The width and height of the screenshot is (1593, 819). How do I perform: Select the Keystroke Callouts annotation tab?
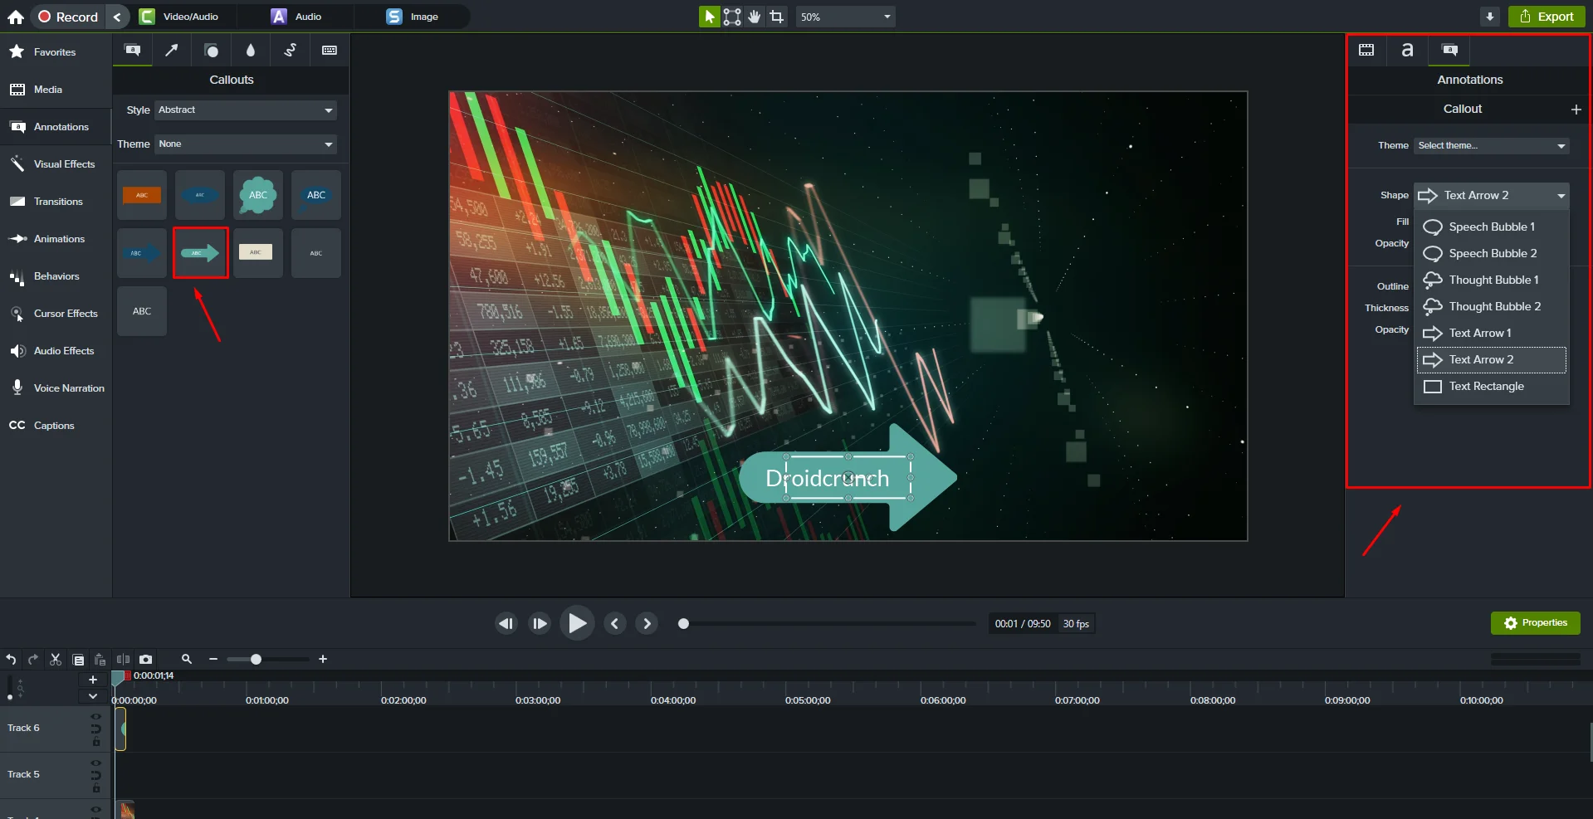(x=330, y=51)
